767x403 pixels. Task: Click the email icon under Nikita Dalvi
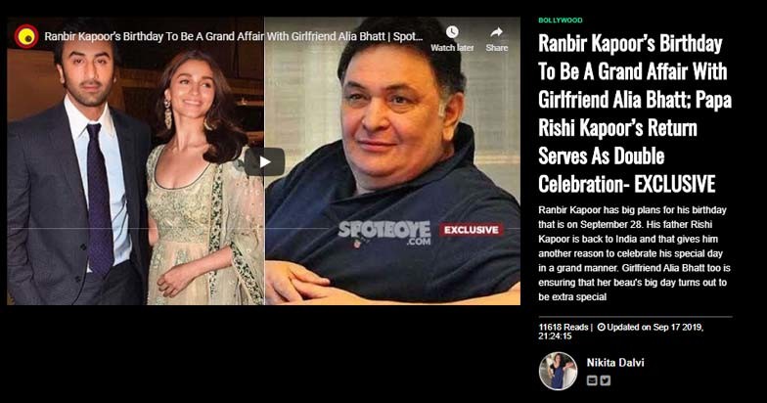pyautogui.click(x=592, y=380)
